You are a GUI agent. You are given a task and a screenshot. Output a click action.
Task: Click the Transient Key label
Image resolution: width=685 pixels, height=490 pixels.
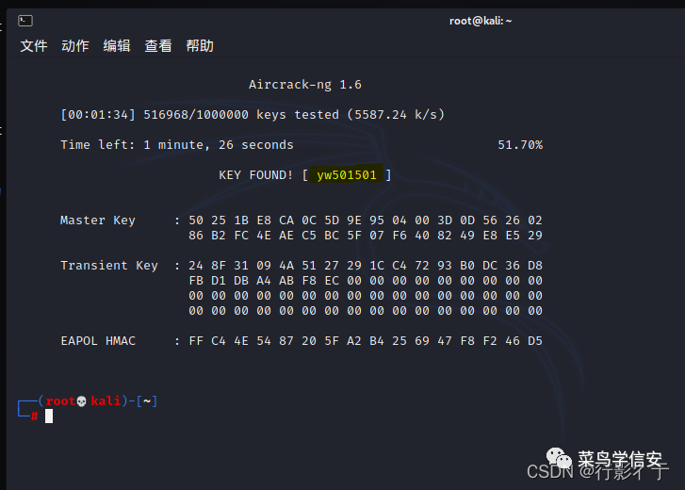tap(109, 266)
